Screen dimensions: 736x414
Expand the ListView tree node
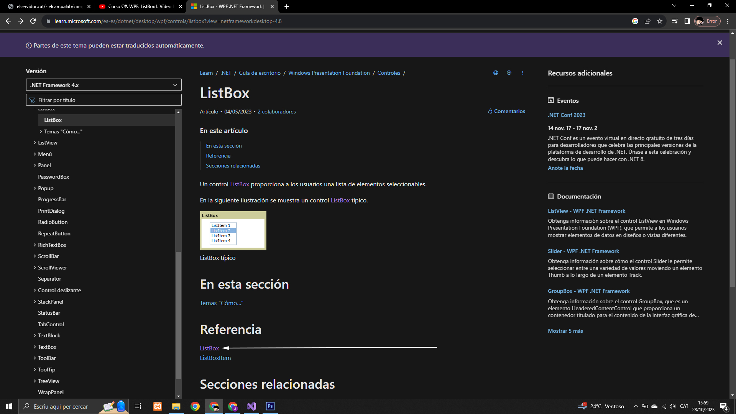click(35, 143)
